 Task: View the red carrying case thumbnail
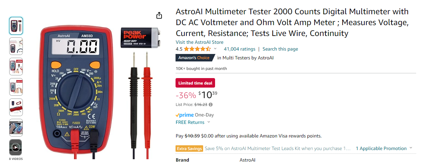[16, 107]
